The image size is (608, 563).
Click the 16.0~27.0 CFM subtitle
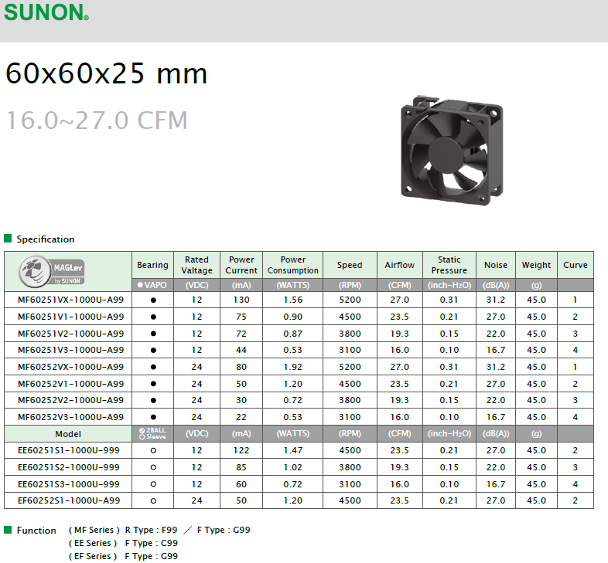(97, 120)
